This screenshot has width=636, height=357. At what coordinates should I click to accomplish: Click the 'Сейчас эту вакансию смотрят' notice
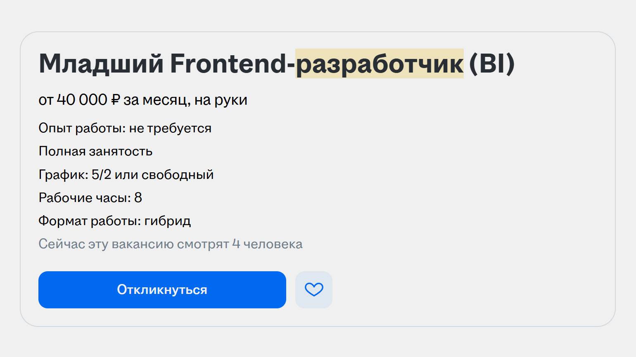134,244
